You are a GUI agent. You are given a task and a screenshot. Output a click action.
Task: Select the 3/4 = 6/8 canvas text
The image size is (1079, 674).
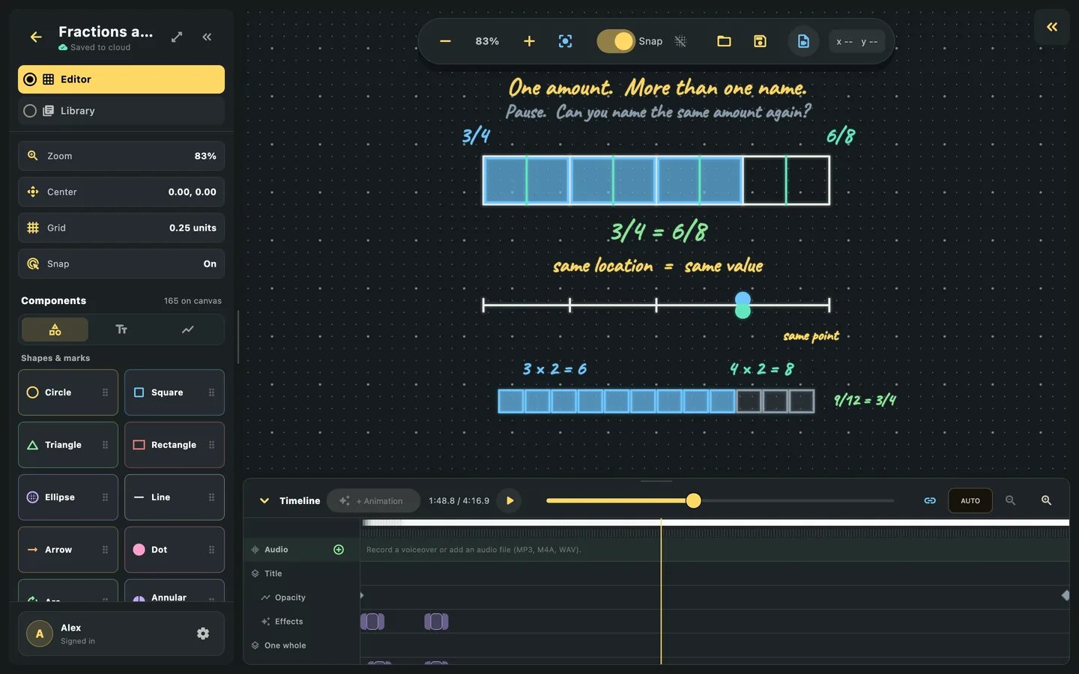[658, 231]
